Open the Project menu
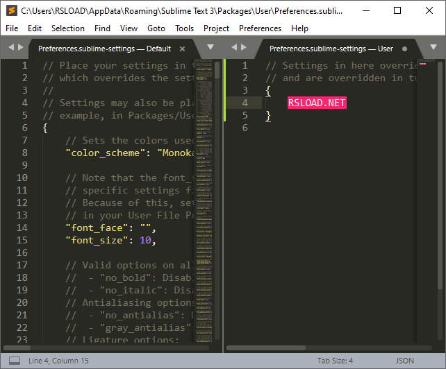The height and width of the screenshot is (369, 446). point(216,28)
